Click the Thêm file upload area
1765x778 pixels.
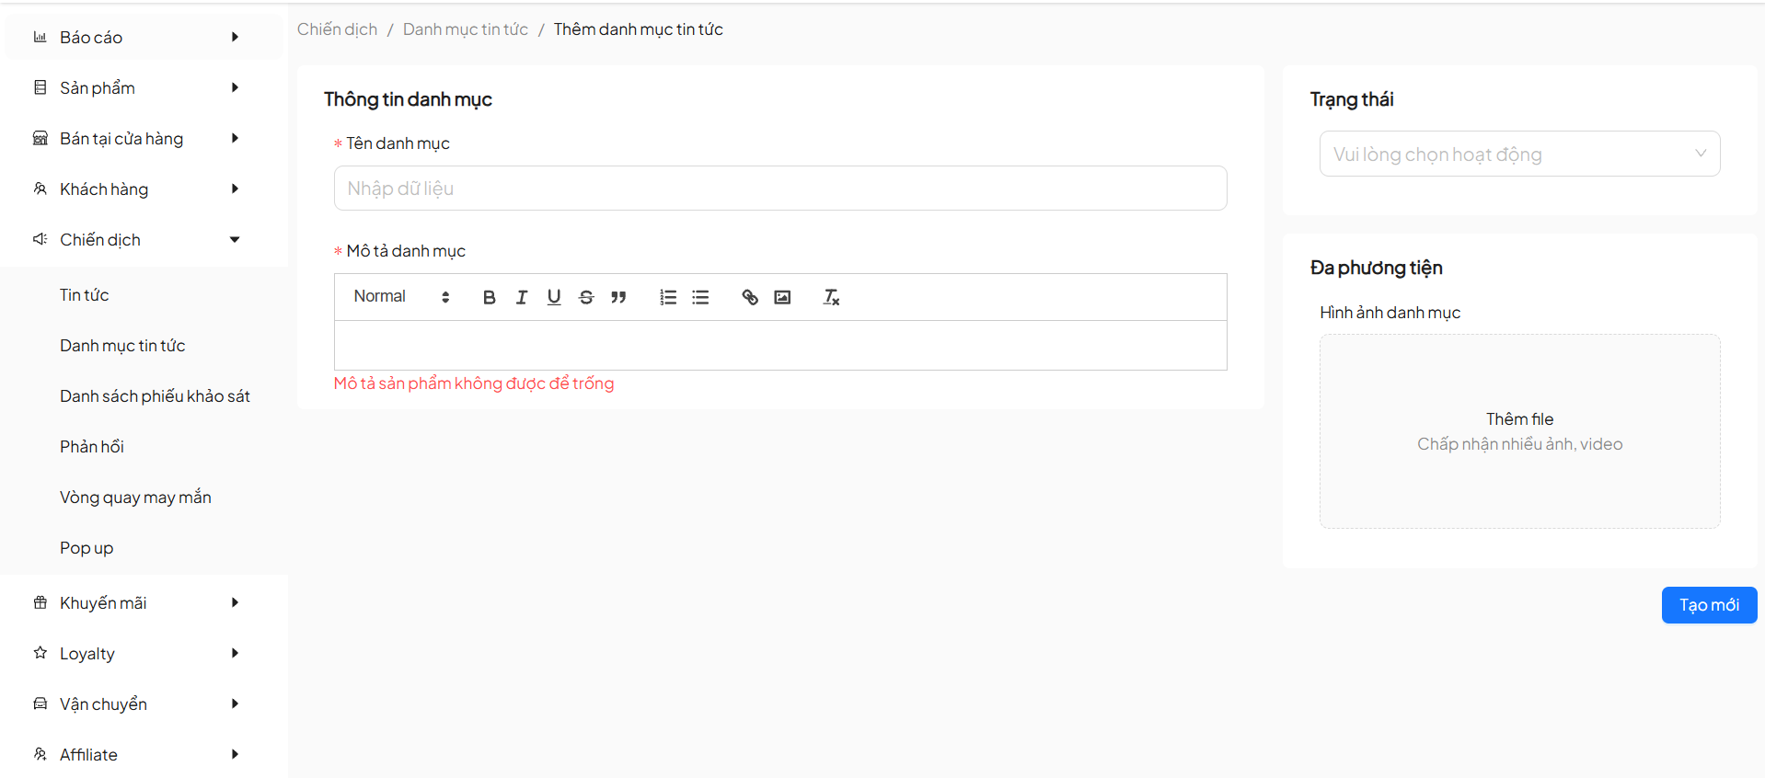point(1518,430)
